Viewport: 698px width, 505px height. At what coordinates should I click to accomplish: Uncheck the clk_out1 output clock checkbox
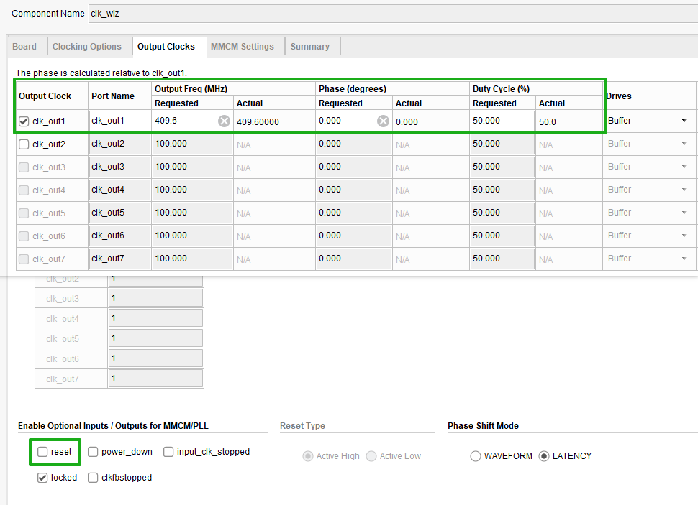[24, 121]
